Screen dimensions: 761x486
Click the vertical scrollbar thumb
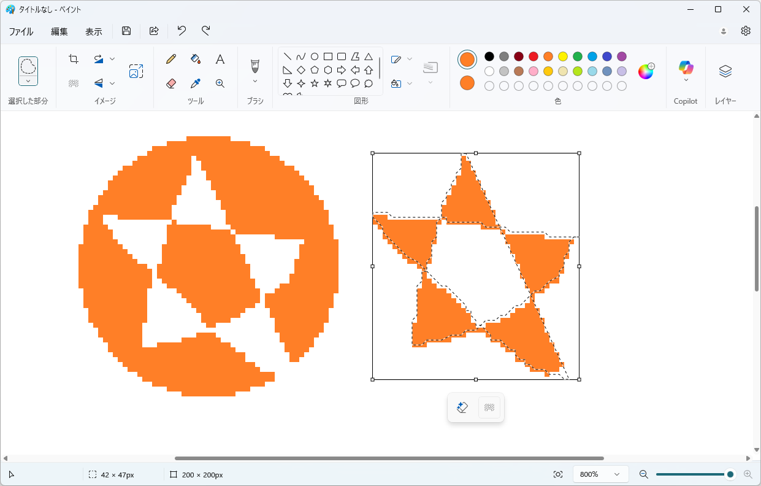757,249
